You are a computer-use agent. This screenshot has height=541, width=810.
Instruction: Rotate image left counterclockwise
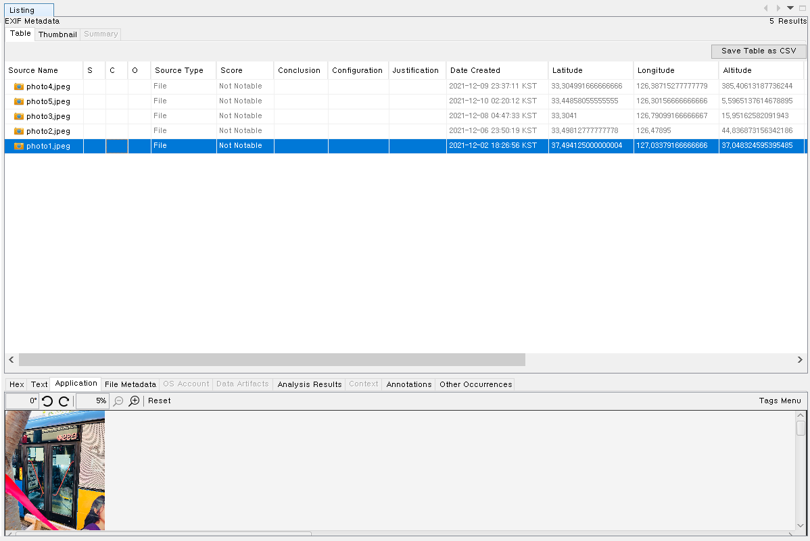pyautogui.click(x=47, y=401)
